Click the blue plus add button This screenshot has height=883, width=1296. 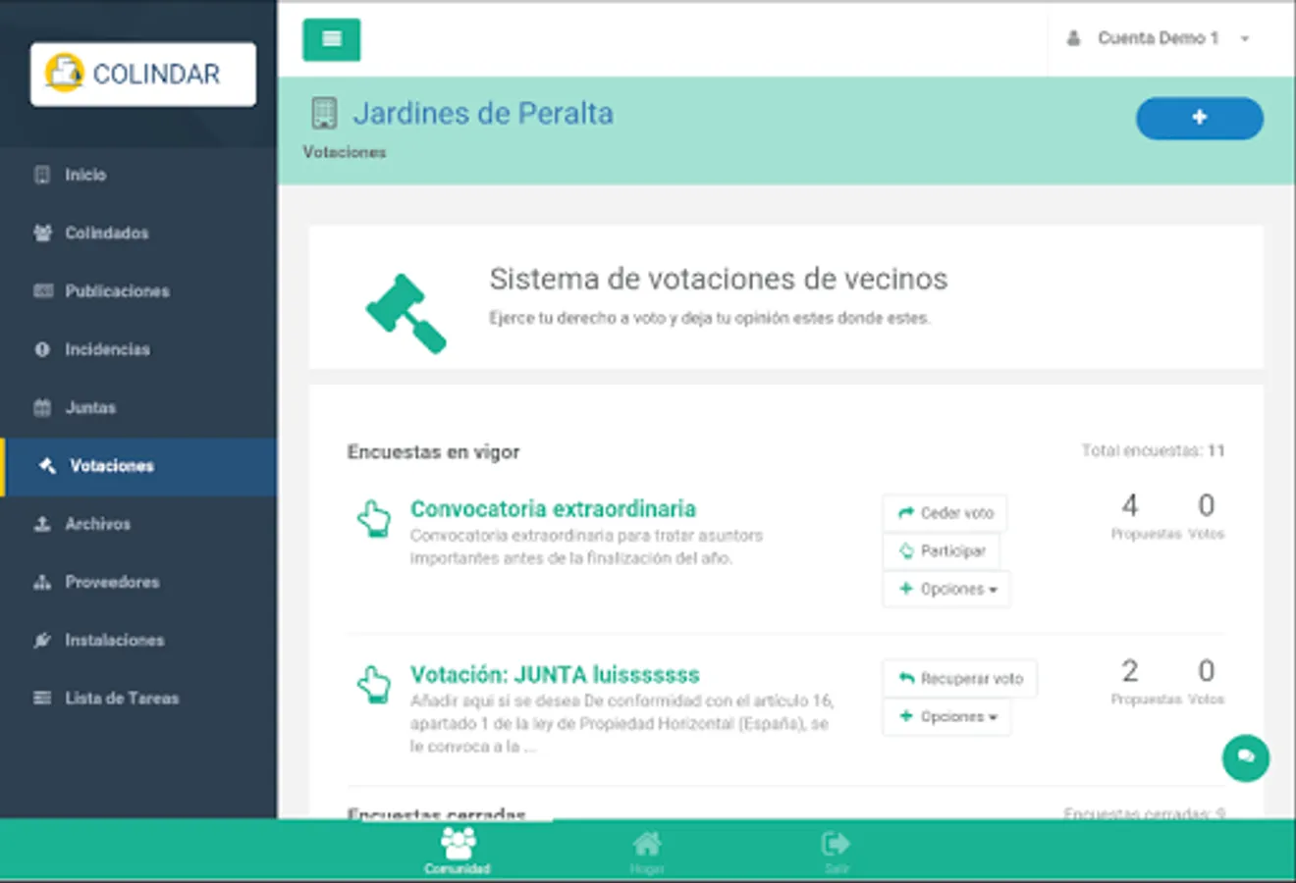(1200, 118)
